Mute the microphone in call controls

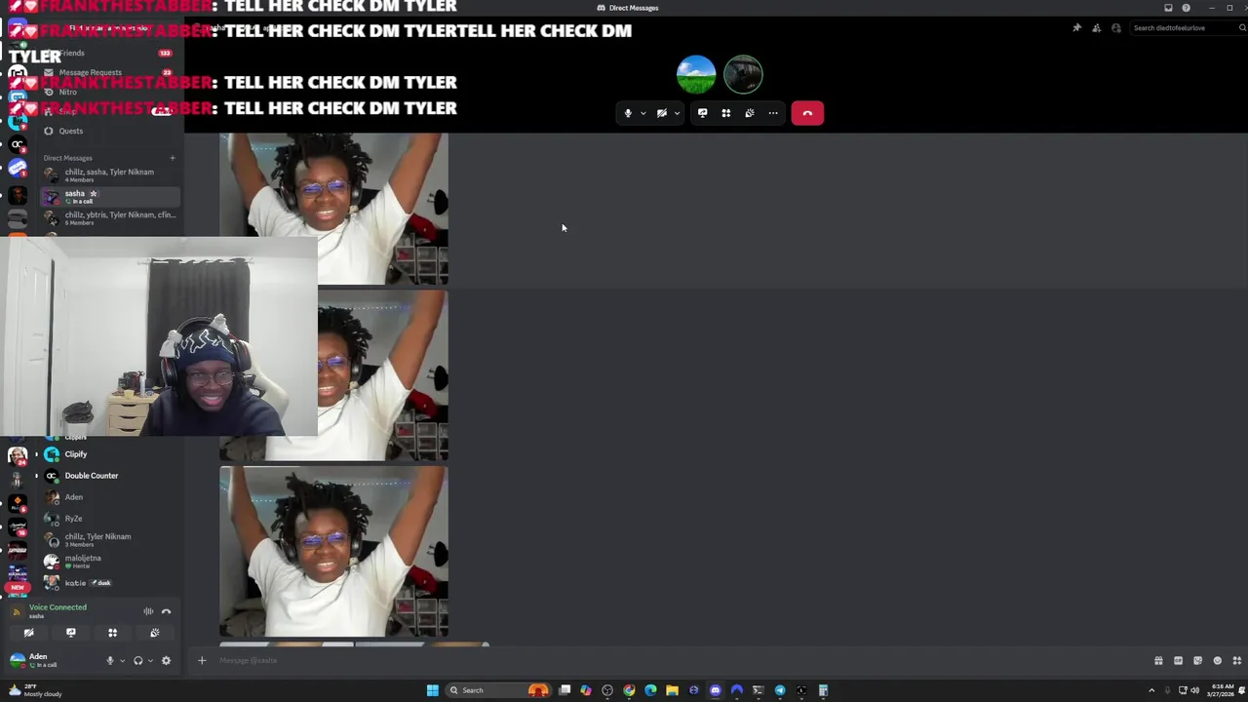(x=628, y=113)
